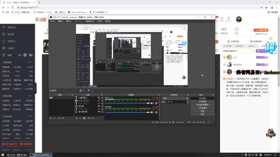This screenshot has width=280, height=157.
Task: Open Desktop Audio settings gear
Action: [156, 112]
